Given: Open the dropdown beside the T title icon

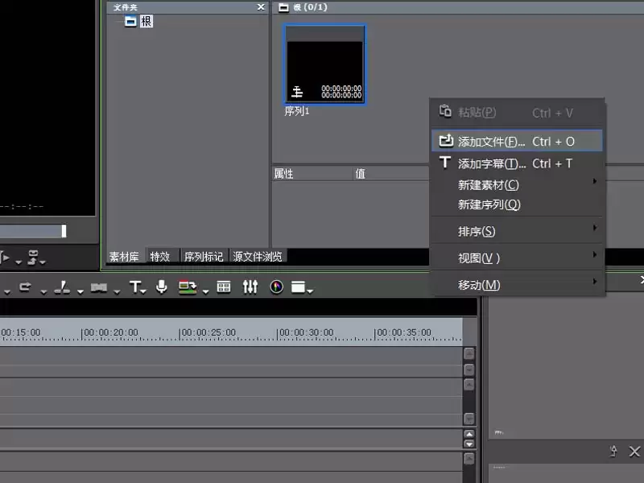Looking at the screenshot, I should coord(143,291).
